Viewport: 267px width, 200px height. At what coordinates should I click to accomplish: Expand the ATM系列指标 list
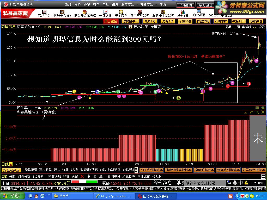click(151, 170)
